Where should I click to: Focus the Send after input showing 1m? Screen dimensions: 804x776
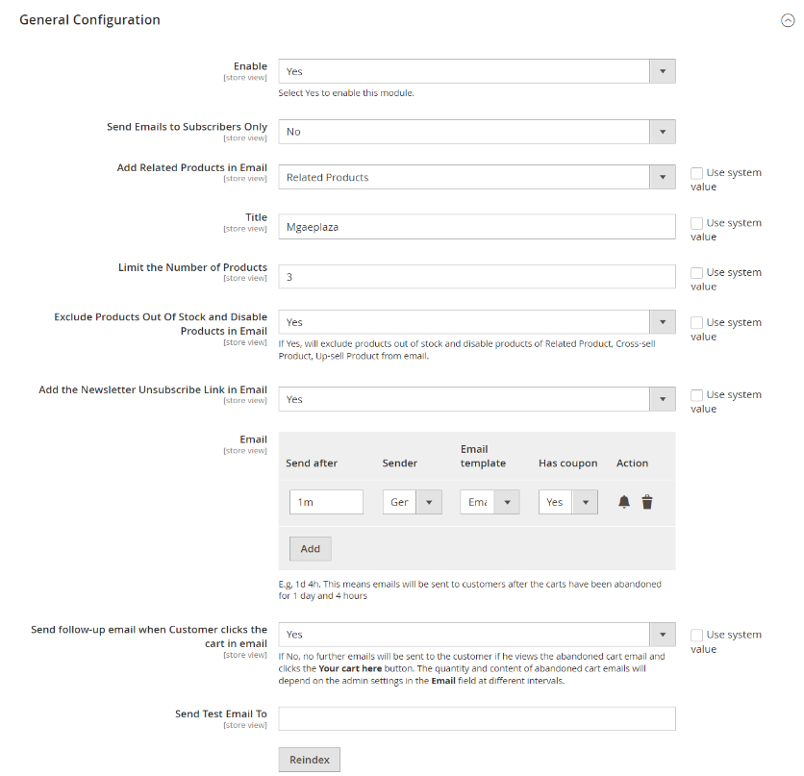point(326,502)
